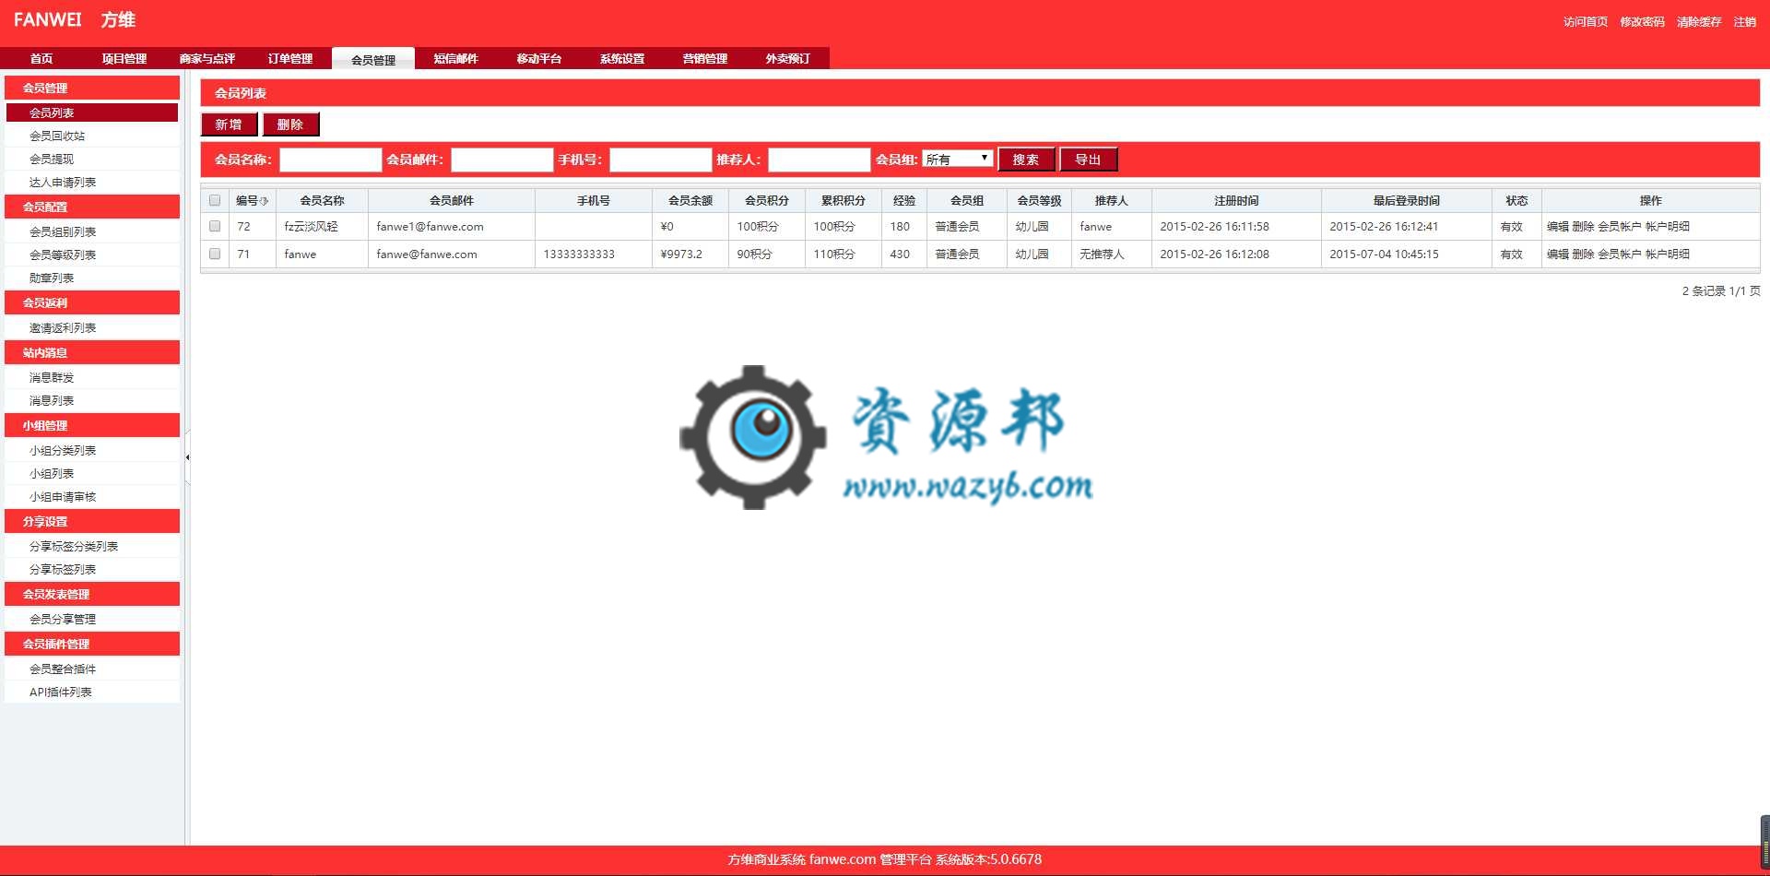
Task: Open 消息群发 in the sidebar
Action: coord(92,377)
